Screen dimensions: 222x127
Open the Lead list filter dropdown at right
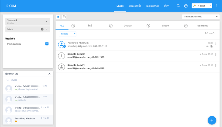tap(201, 17)
